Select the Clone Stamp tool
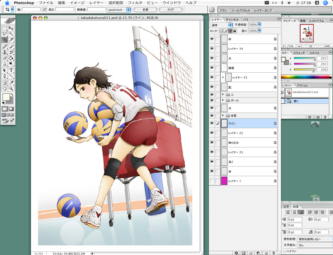333x255 pixels. click(5, 52)
